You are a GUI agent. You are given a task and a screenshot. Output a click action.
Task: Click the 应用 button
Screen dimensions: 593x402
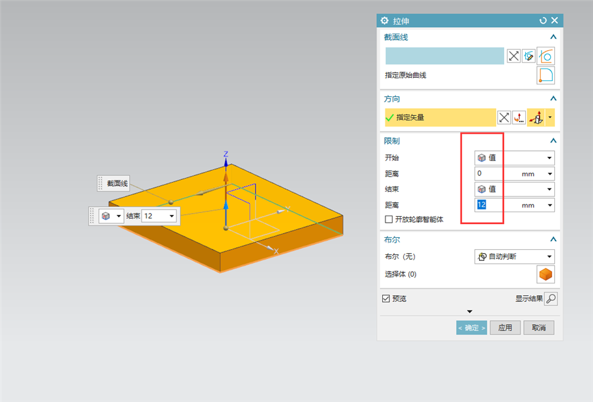[505, 328]
